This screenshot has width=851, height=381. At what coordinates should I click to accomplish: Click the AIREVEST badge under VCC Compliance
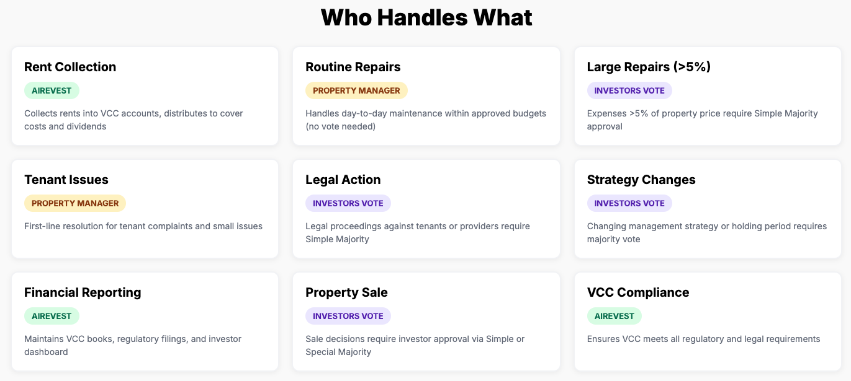615,316
